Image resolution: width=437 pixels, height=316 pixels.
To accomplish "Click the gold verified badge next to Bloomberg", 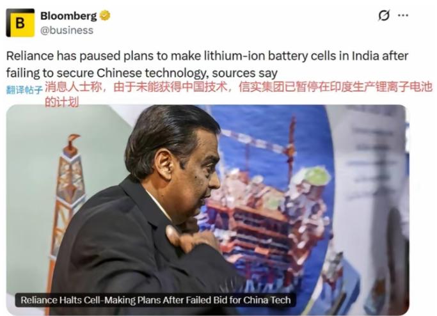I will click(x=105, y=15).
